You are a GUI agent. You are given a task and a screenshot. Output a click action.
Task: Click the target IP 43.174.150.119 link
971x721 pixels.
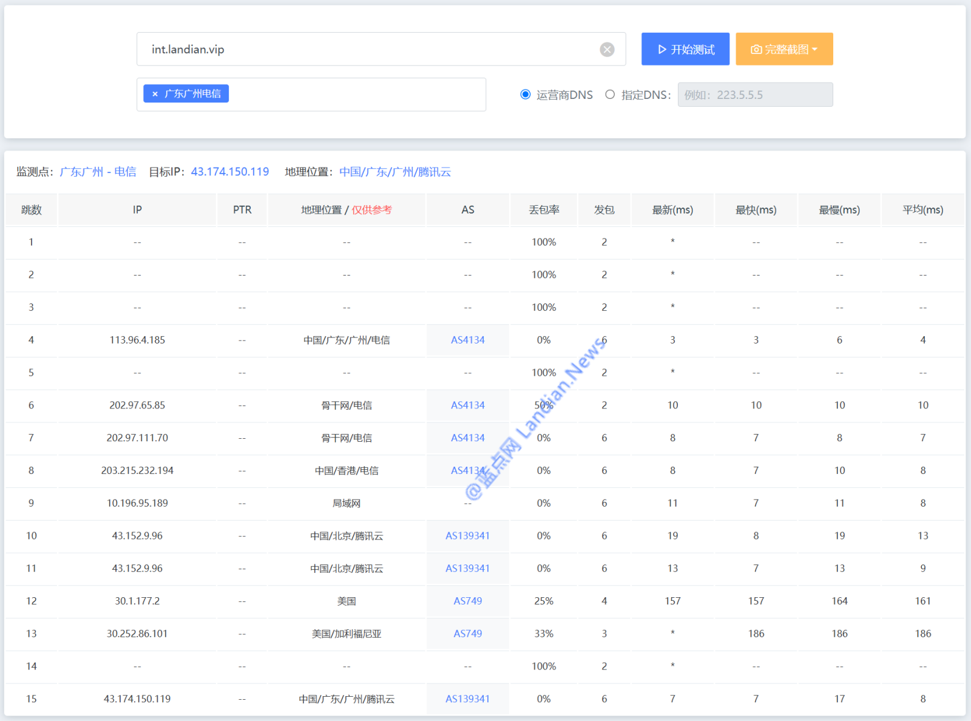click(x=230, y=172)
